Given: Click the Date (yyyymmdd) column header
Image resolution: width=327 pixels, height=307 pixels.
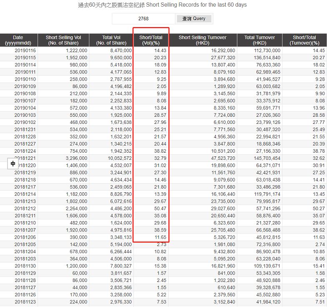Looking at the screenshot, I should (18, 40).
